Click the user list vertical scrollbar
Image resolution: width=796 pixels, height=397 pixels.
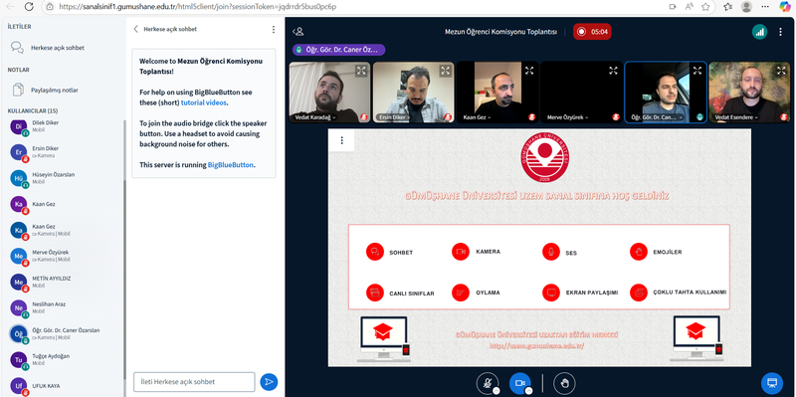click(125, 254)
